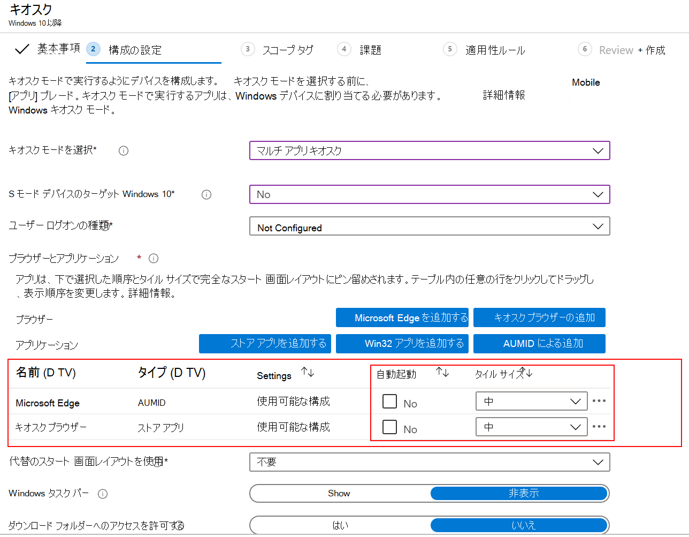
Task: Click sort arrows next to タイル サイズ column
Action: click(x=526, y=373)
